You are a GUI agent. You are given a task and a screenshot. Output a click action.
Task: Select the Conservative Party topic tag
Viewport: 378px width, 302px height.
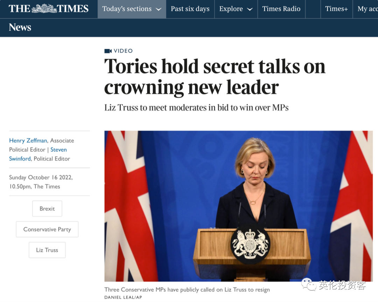point(47,229)
